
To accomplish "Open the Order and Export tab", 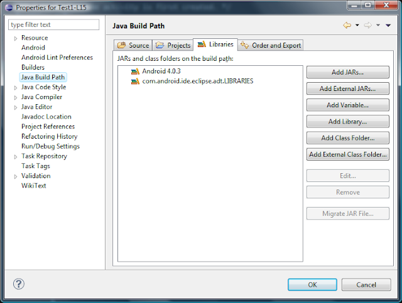I will tap(271, 45).
